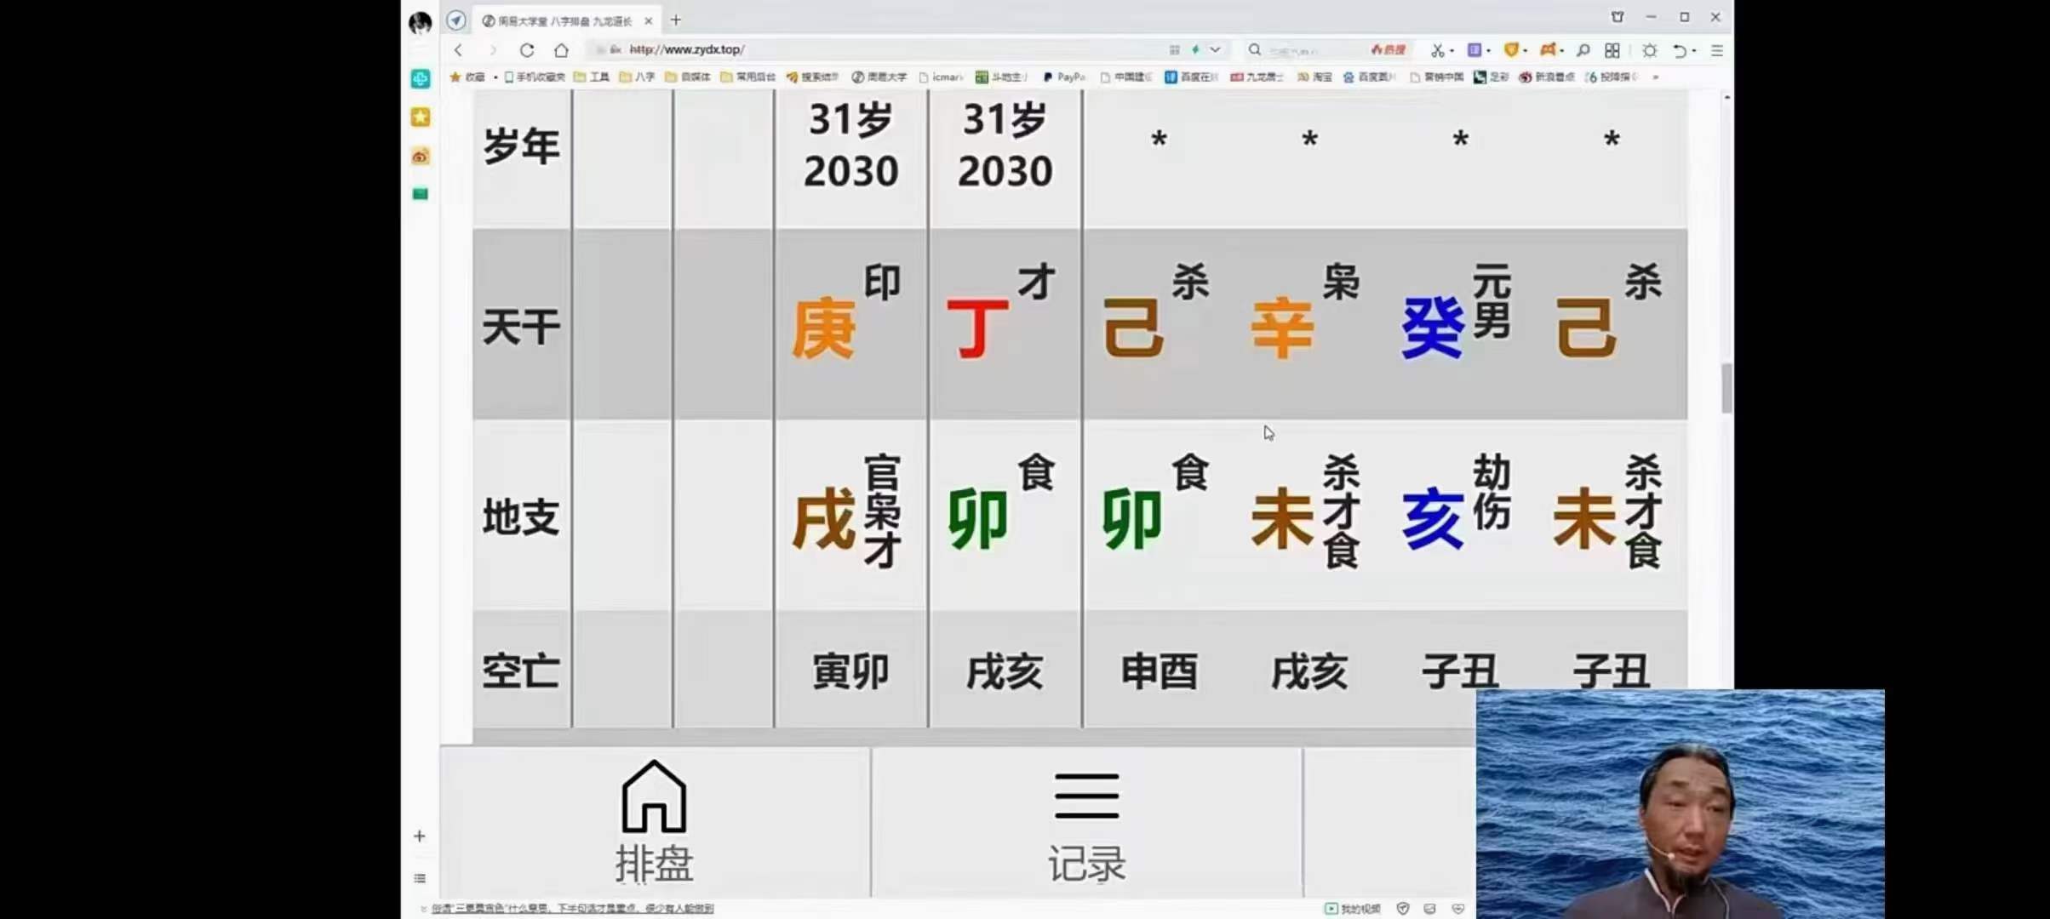Click the magnifier find-in-page icon
Image resolution: width=2050 pixels, height=919 pixels.
(1583, 51)
